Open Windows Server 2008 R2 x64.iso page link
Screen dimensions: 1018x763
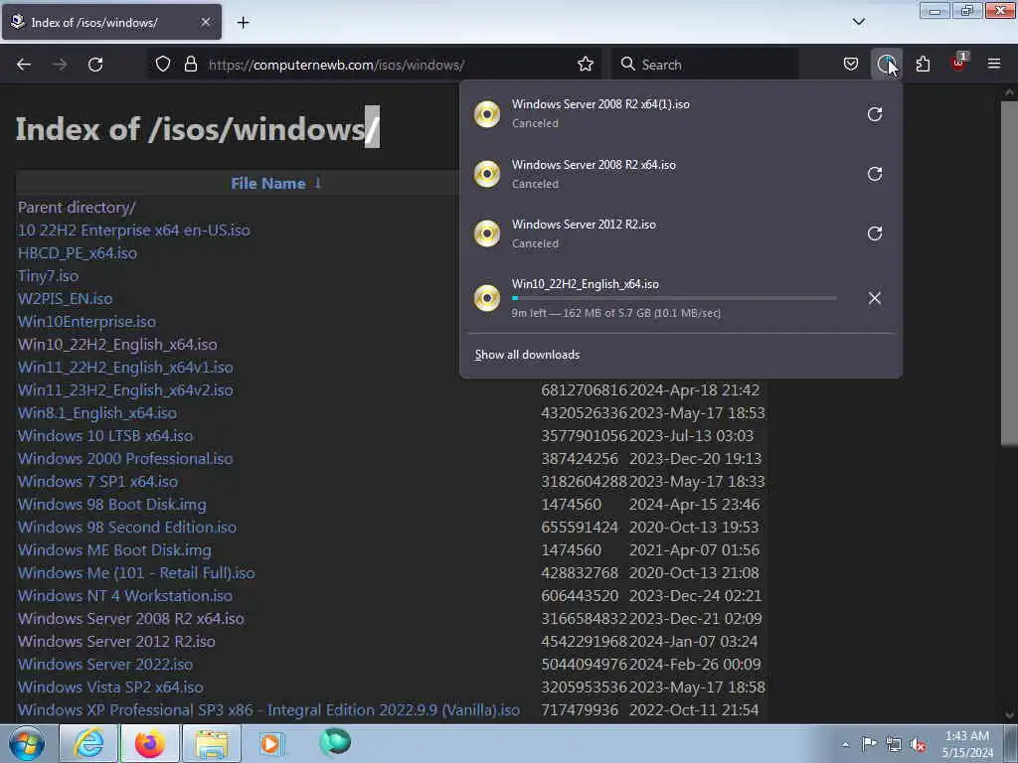coord(130,618)
